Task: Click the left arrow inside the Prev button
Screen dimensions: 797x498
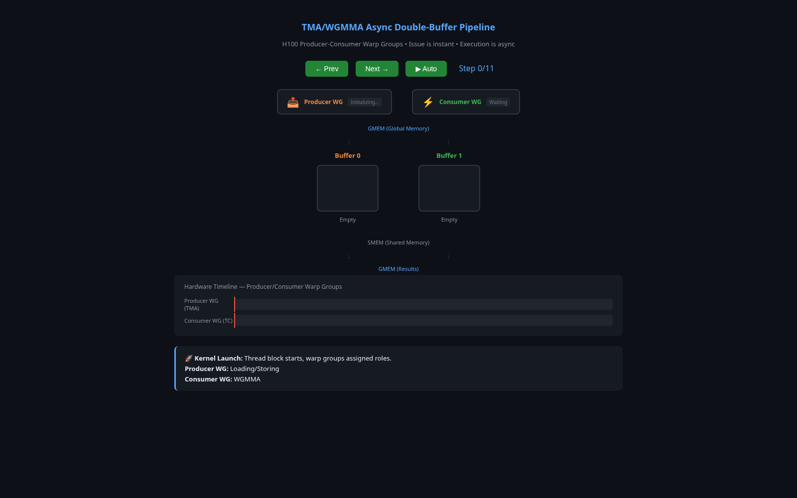Action: pyautogui.click(x=317, y=69)
